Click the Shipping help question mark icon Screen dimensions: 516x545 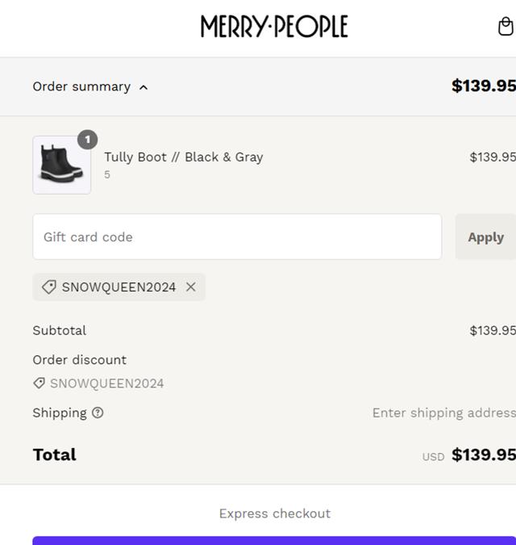coord(98,413)
